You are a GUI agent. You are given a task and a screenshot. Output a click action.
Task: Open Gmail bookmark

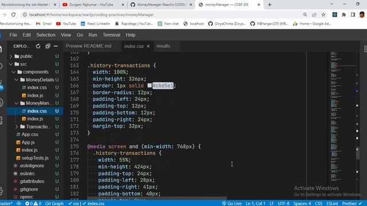pyautogui.click(x=44, y=23)
